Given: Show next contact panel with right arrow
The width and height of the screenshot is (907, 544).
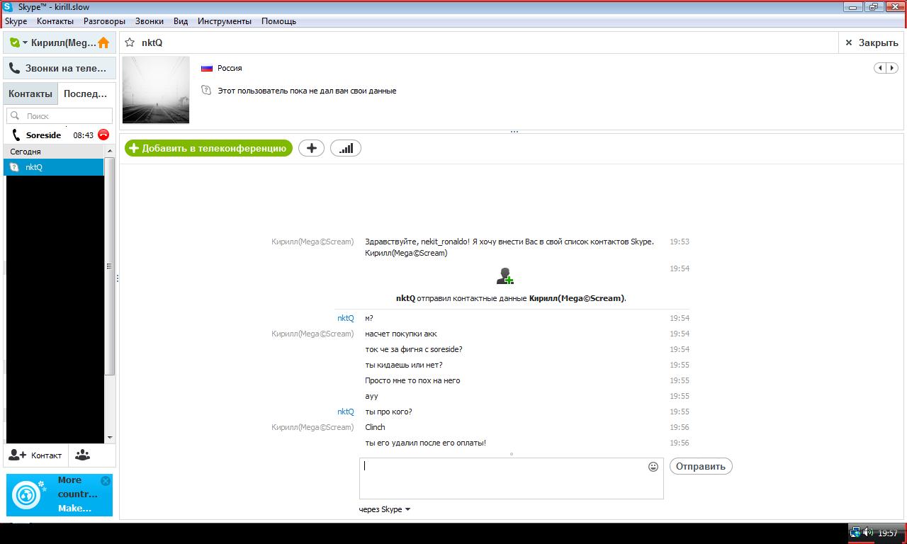Looking at the screenshot, I should [x=892, y=68].
